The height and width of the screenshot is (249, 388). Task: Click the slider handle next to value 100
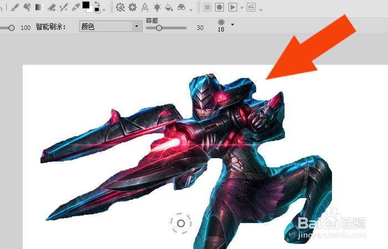[12, 28]
